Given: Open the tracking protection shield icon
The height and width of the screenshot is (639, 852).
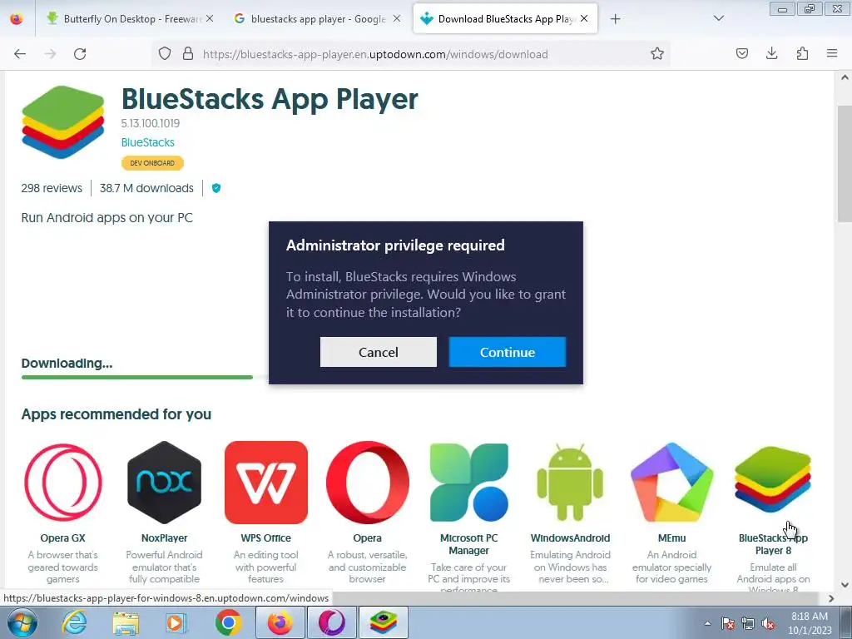Looking at the screenshot, I should (x=165, y=54).
